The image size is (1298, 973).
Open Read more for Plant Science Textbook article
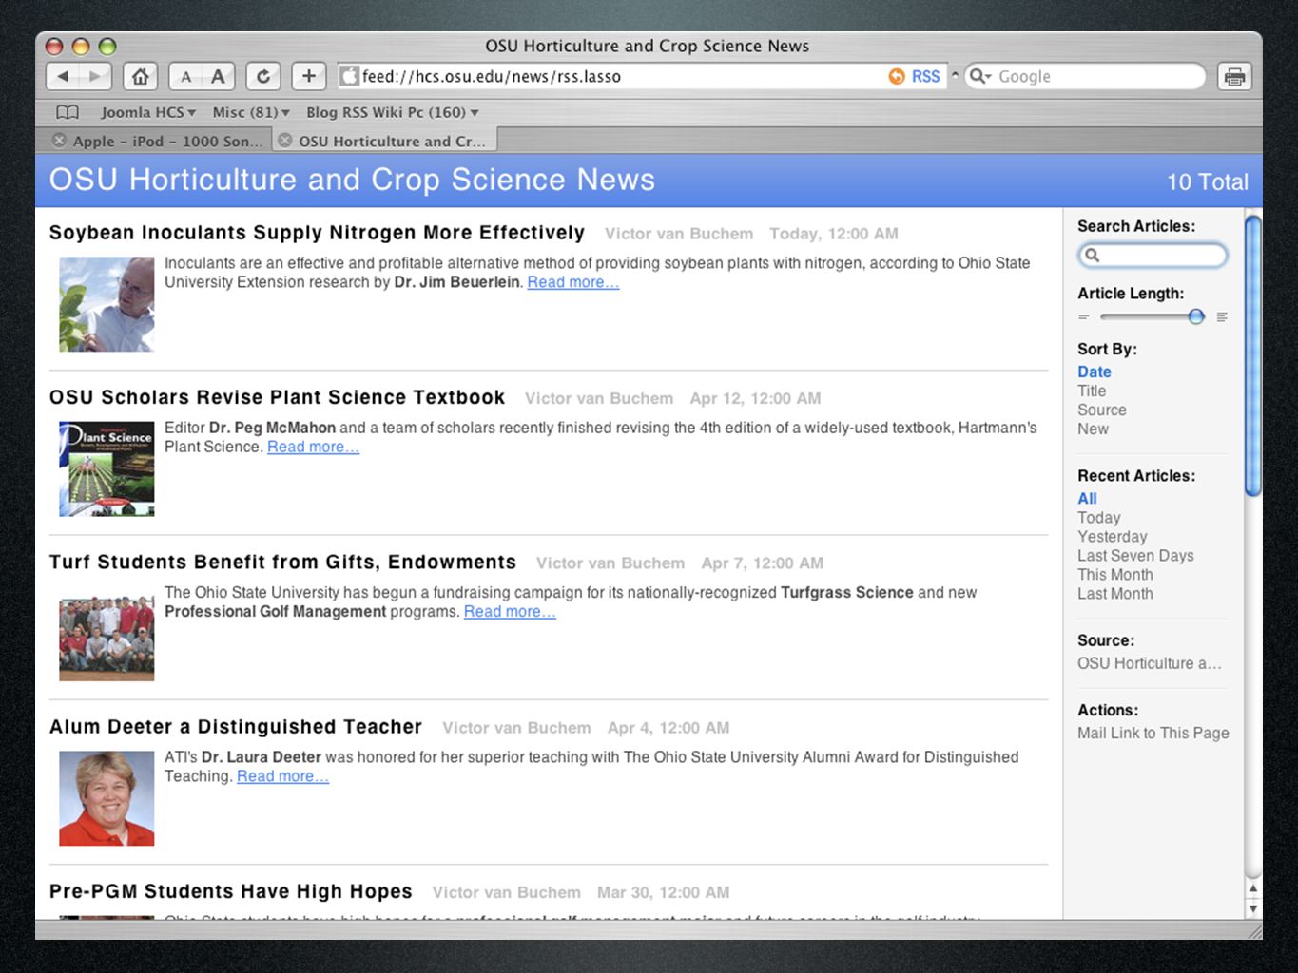[x=313, y=447]
